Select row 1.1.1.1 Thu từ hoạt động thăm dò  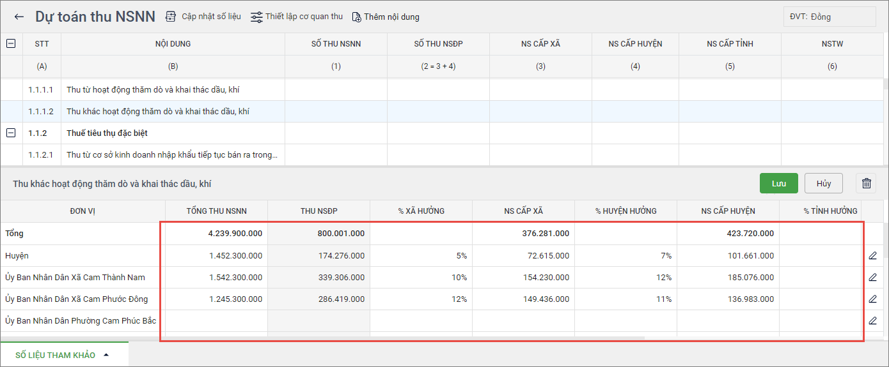point(153,90)
